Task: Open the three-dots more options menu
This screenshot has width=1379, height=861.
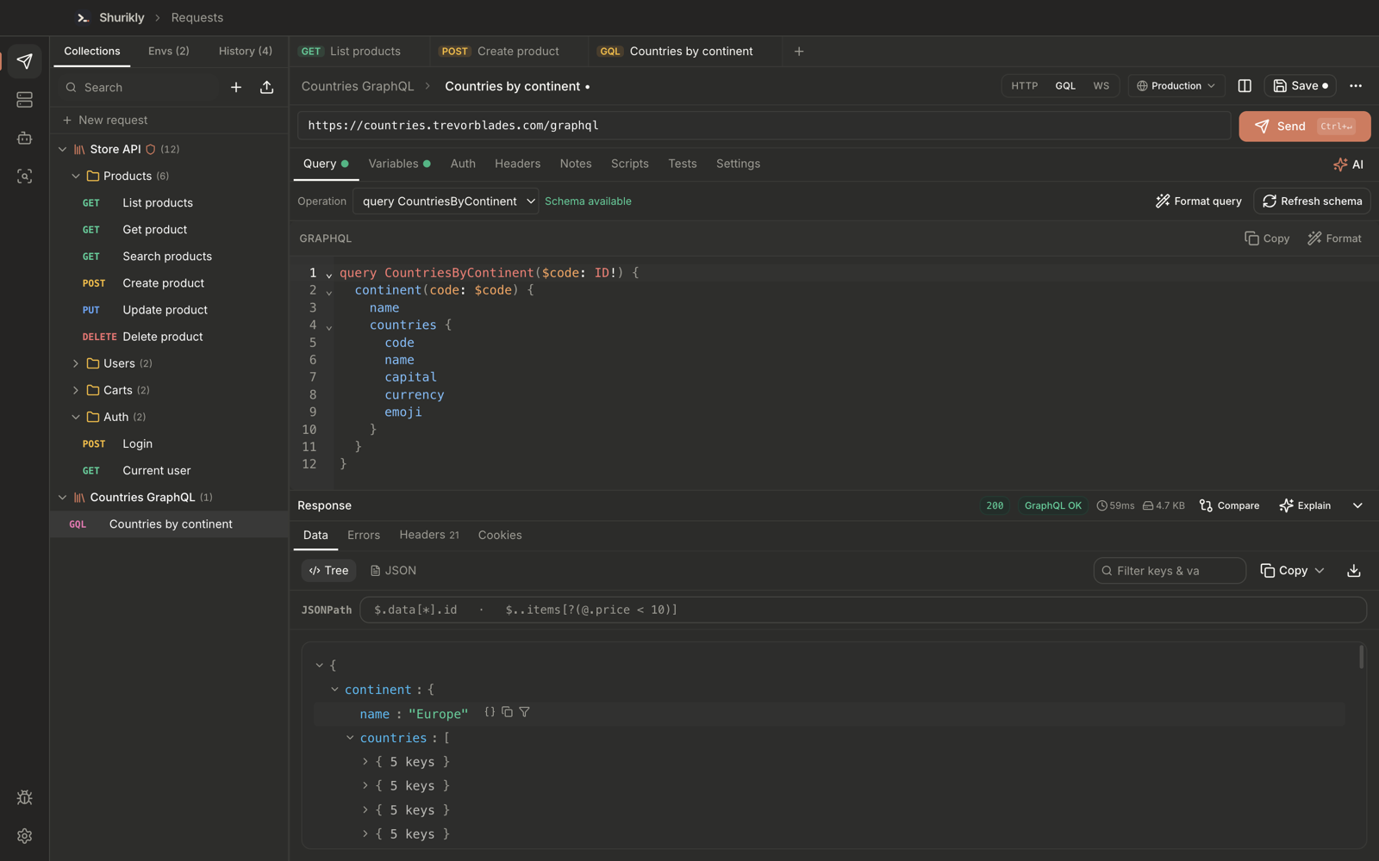Action: pyautogui.click(x=1356, y=86)
